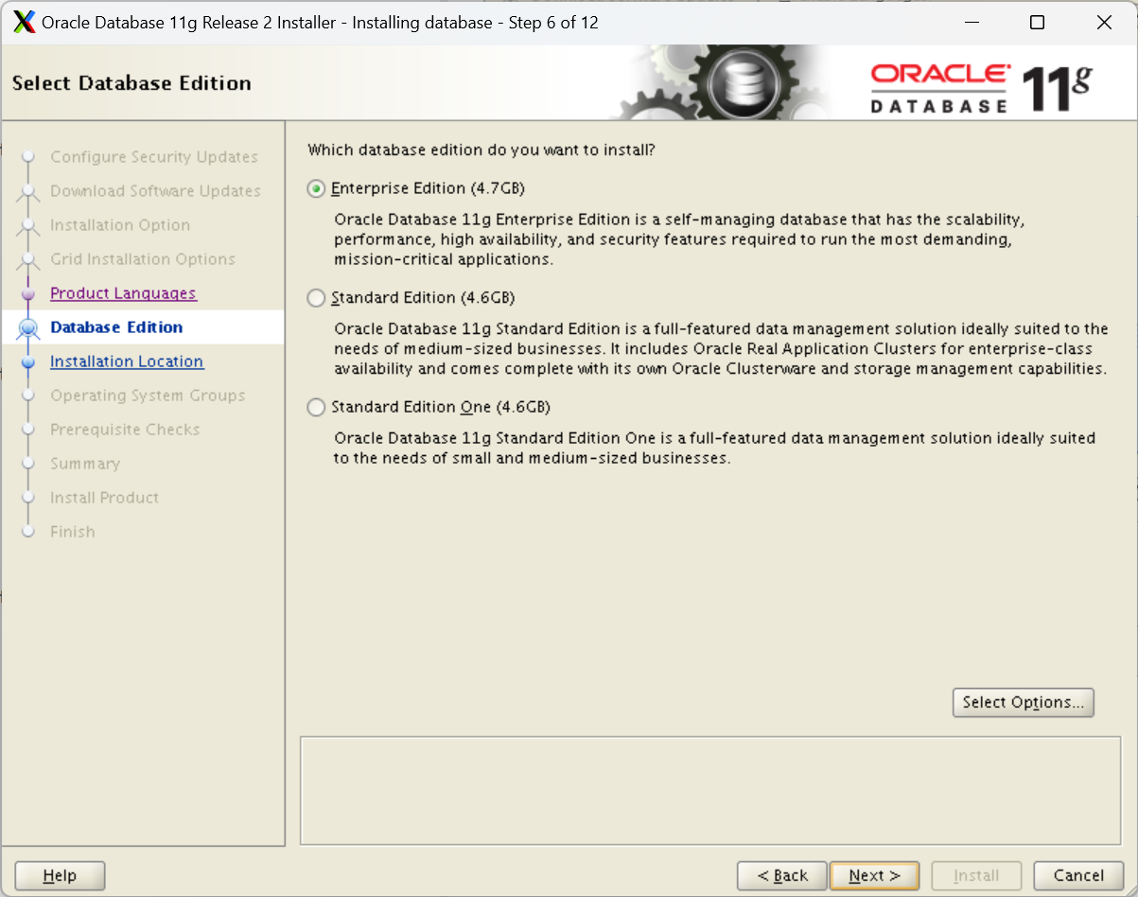Open the Select Options dialog
The width and height of the screenshot is (1138, 897).
point(1024,702)
